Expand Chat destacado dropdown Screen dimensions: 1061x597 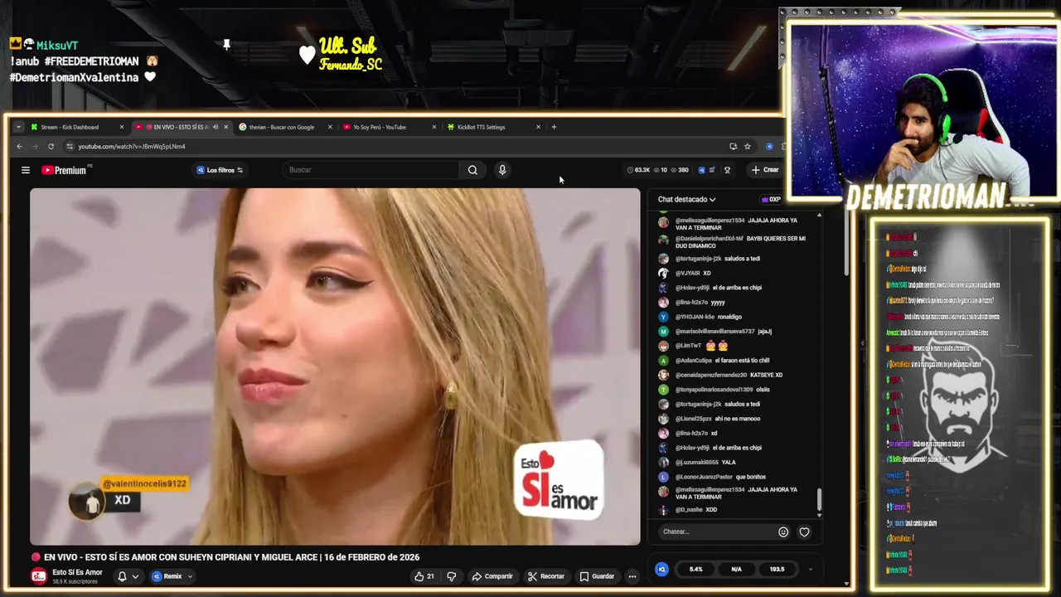click(686, 200)
